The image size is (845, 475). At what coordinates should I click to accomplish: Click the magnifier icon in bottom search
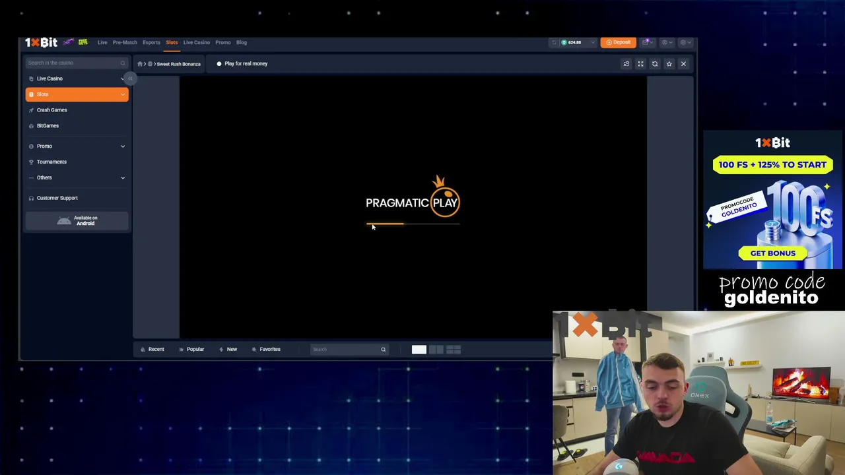pyautogui.click(x=383, y=350)
